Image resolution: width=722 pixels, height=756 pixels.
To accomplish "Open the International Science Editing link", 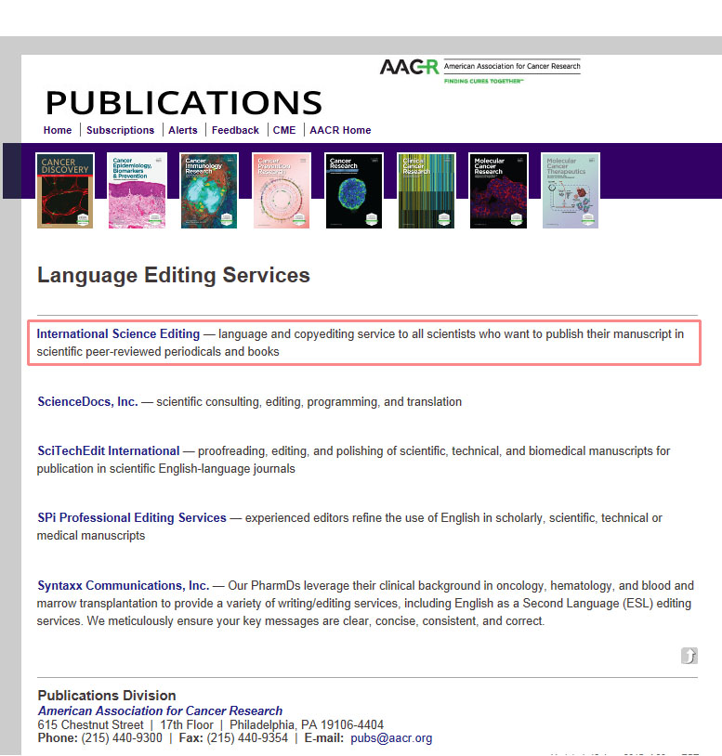I will pos(118,333).
